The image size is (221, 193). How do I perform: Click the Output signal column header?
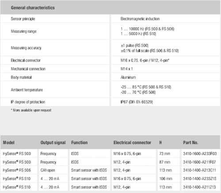tap(53, 143)
